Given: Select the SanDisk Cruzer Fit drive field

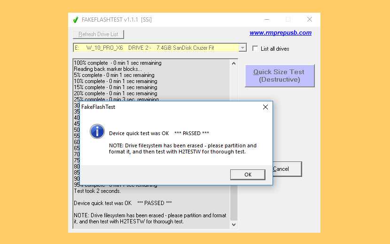Looking at the screenshot, I should [156, 48].
